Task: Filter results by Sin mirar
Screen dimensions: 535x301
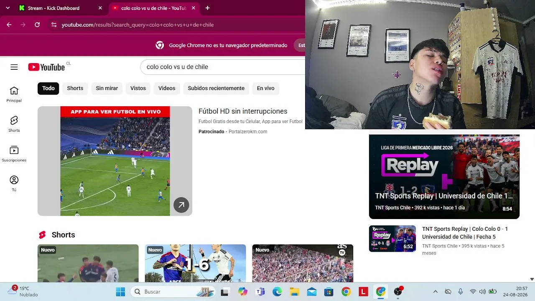Action: (x=107, y=88)
